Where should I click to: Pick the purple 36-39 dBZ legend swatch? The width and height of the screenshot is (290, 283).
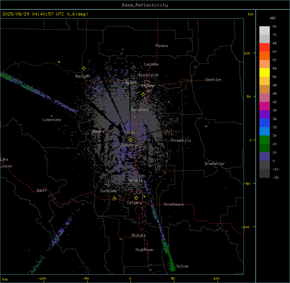point(264,114)
